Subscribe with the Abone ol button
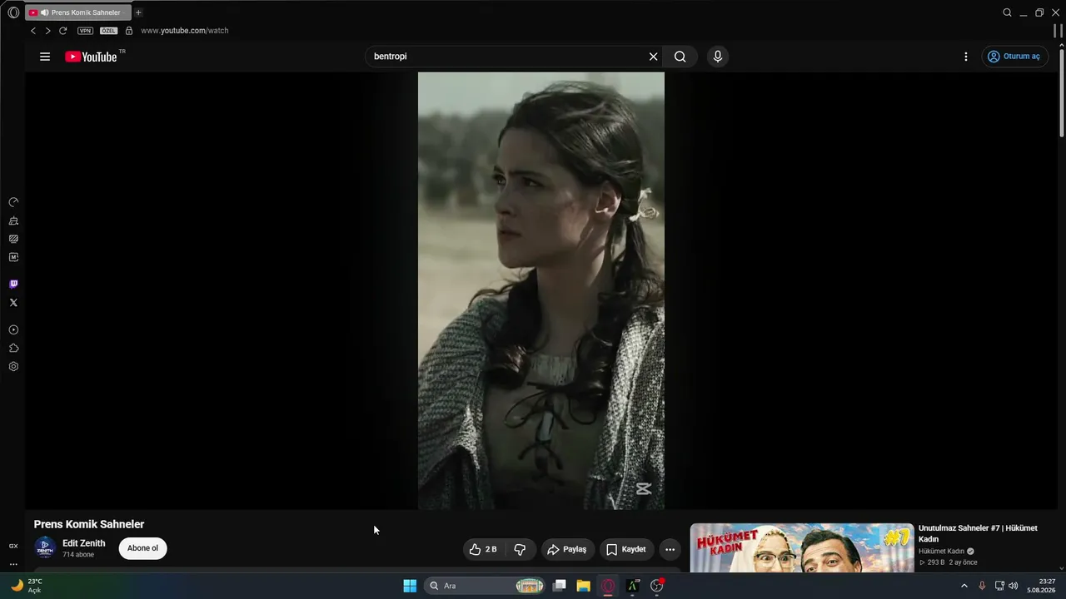 coord(143,548)
